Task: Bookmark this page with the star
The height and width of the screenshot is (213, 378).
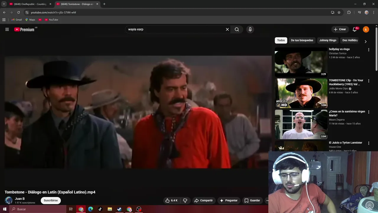Action: click(339, 12)
